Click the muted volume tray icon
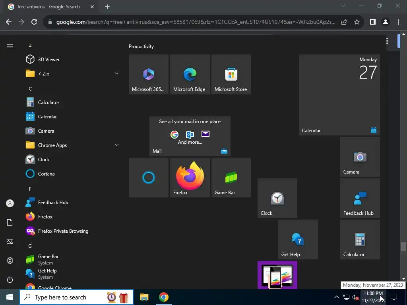 pyautogui.click(x=356, y=297)
